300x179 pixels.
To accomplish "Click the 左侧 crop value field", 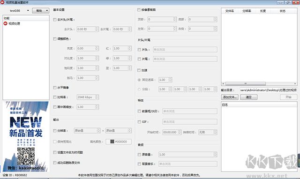I will click(x=162, y=29).
